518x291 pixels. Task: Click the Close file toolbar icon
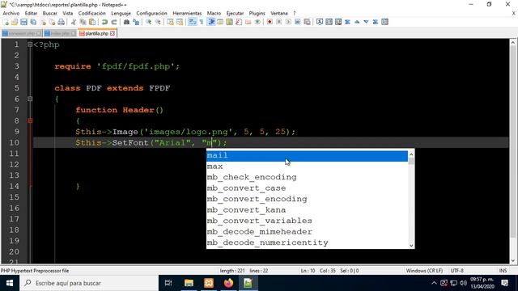click(43, 22)
